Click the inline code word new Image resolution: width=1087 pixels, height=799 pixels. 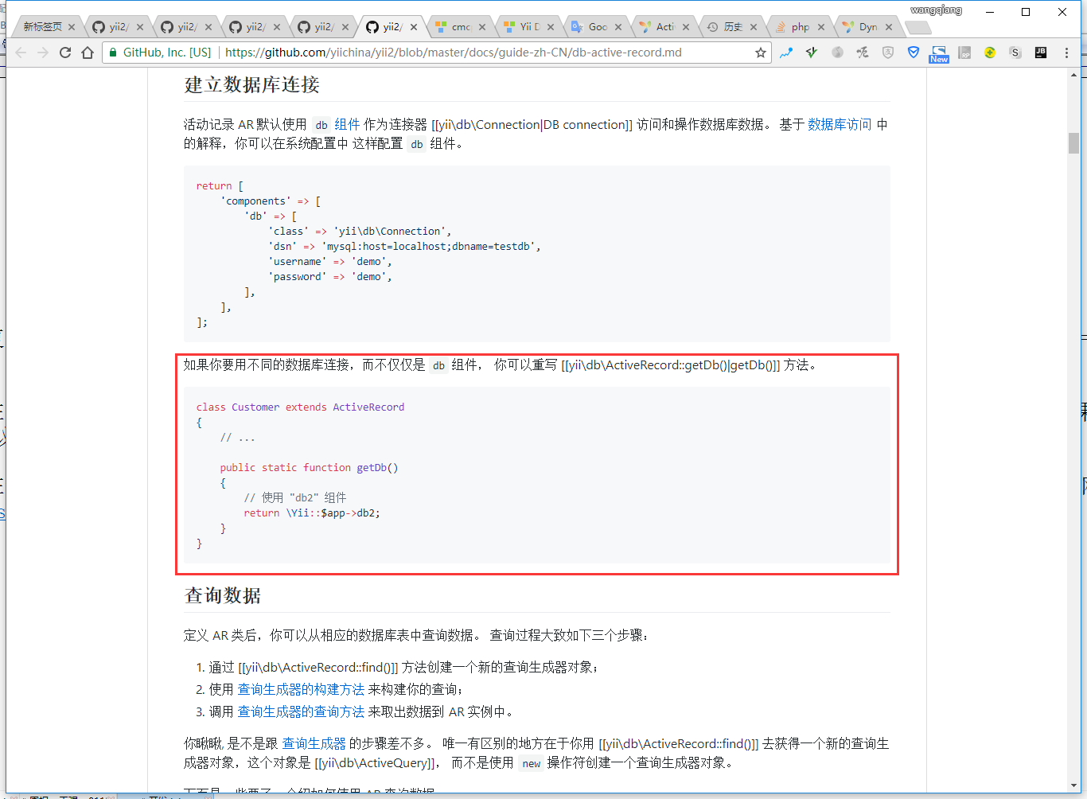(531, 764)
